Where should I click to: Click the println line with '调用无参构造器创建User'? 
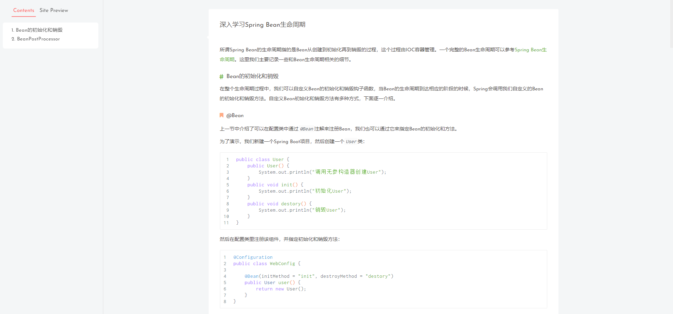pyautogui.click(x=322, y=172)
